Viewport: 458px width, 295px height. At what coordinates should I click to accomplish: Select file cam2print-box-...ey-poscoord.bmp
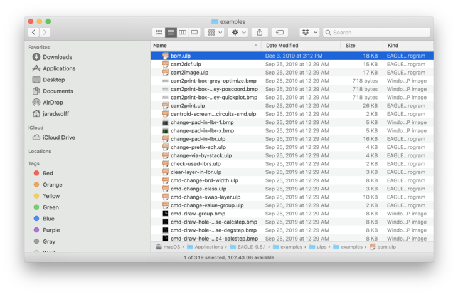(x=292, y=89)
